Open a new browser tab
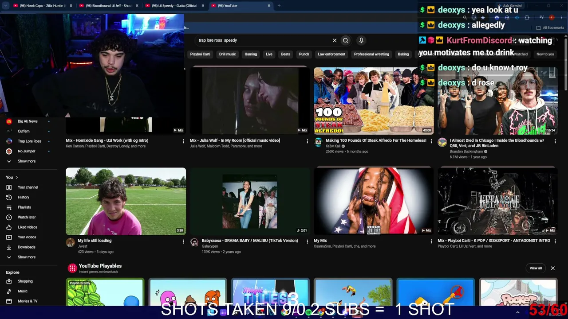Viewport: 568px width, 319px height. click(x=279, y=6)
